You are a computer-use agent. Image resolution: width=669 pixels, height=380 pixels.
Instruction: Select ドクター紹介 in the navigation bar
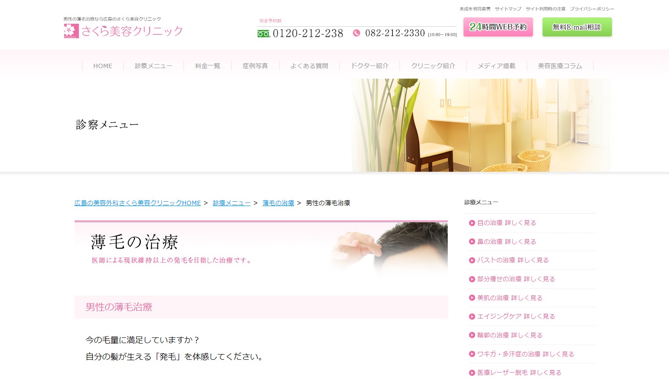(x=370, y=66)
